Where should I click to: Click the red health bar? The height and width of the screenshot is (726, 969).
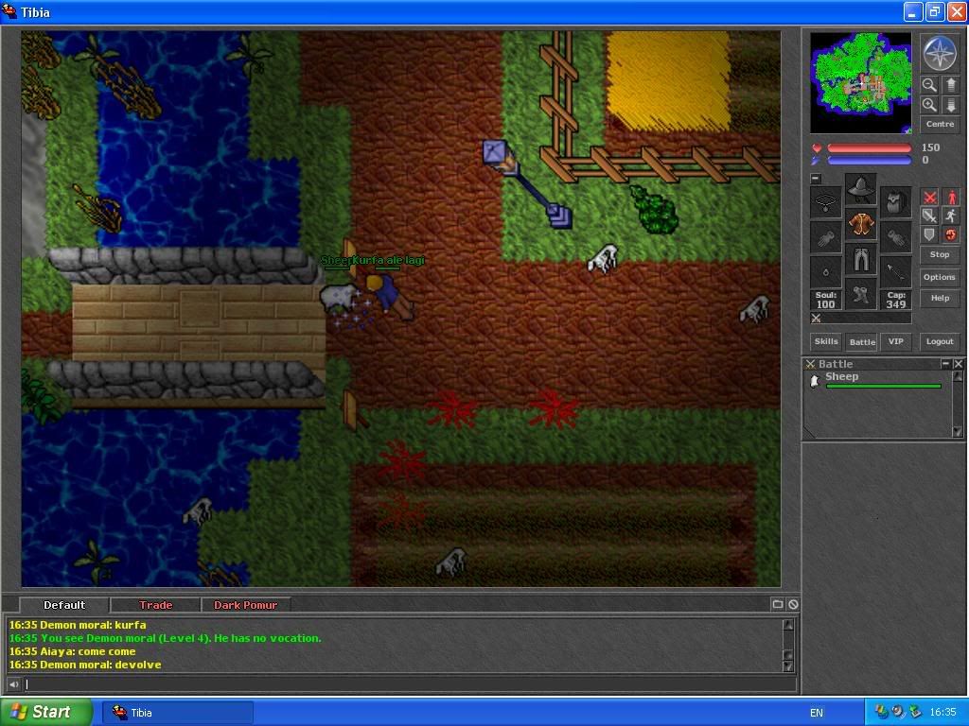click(869, 148)
